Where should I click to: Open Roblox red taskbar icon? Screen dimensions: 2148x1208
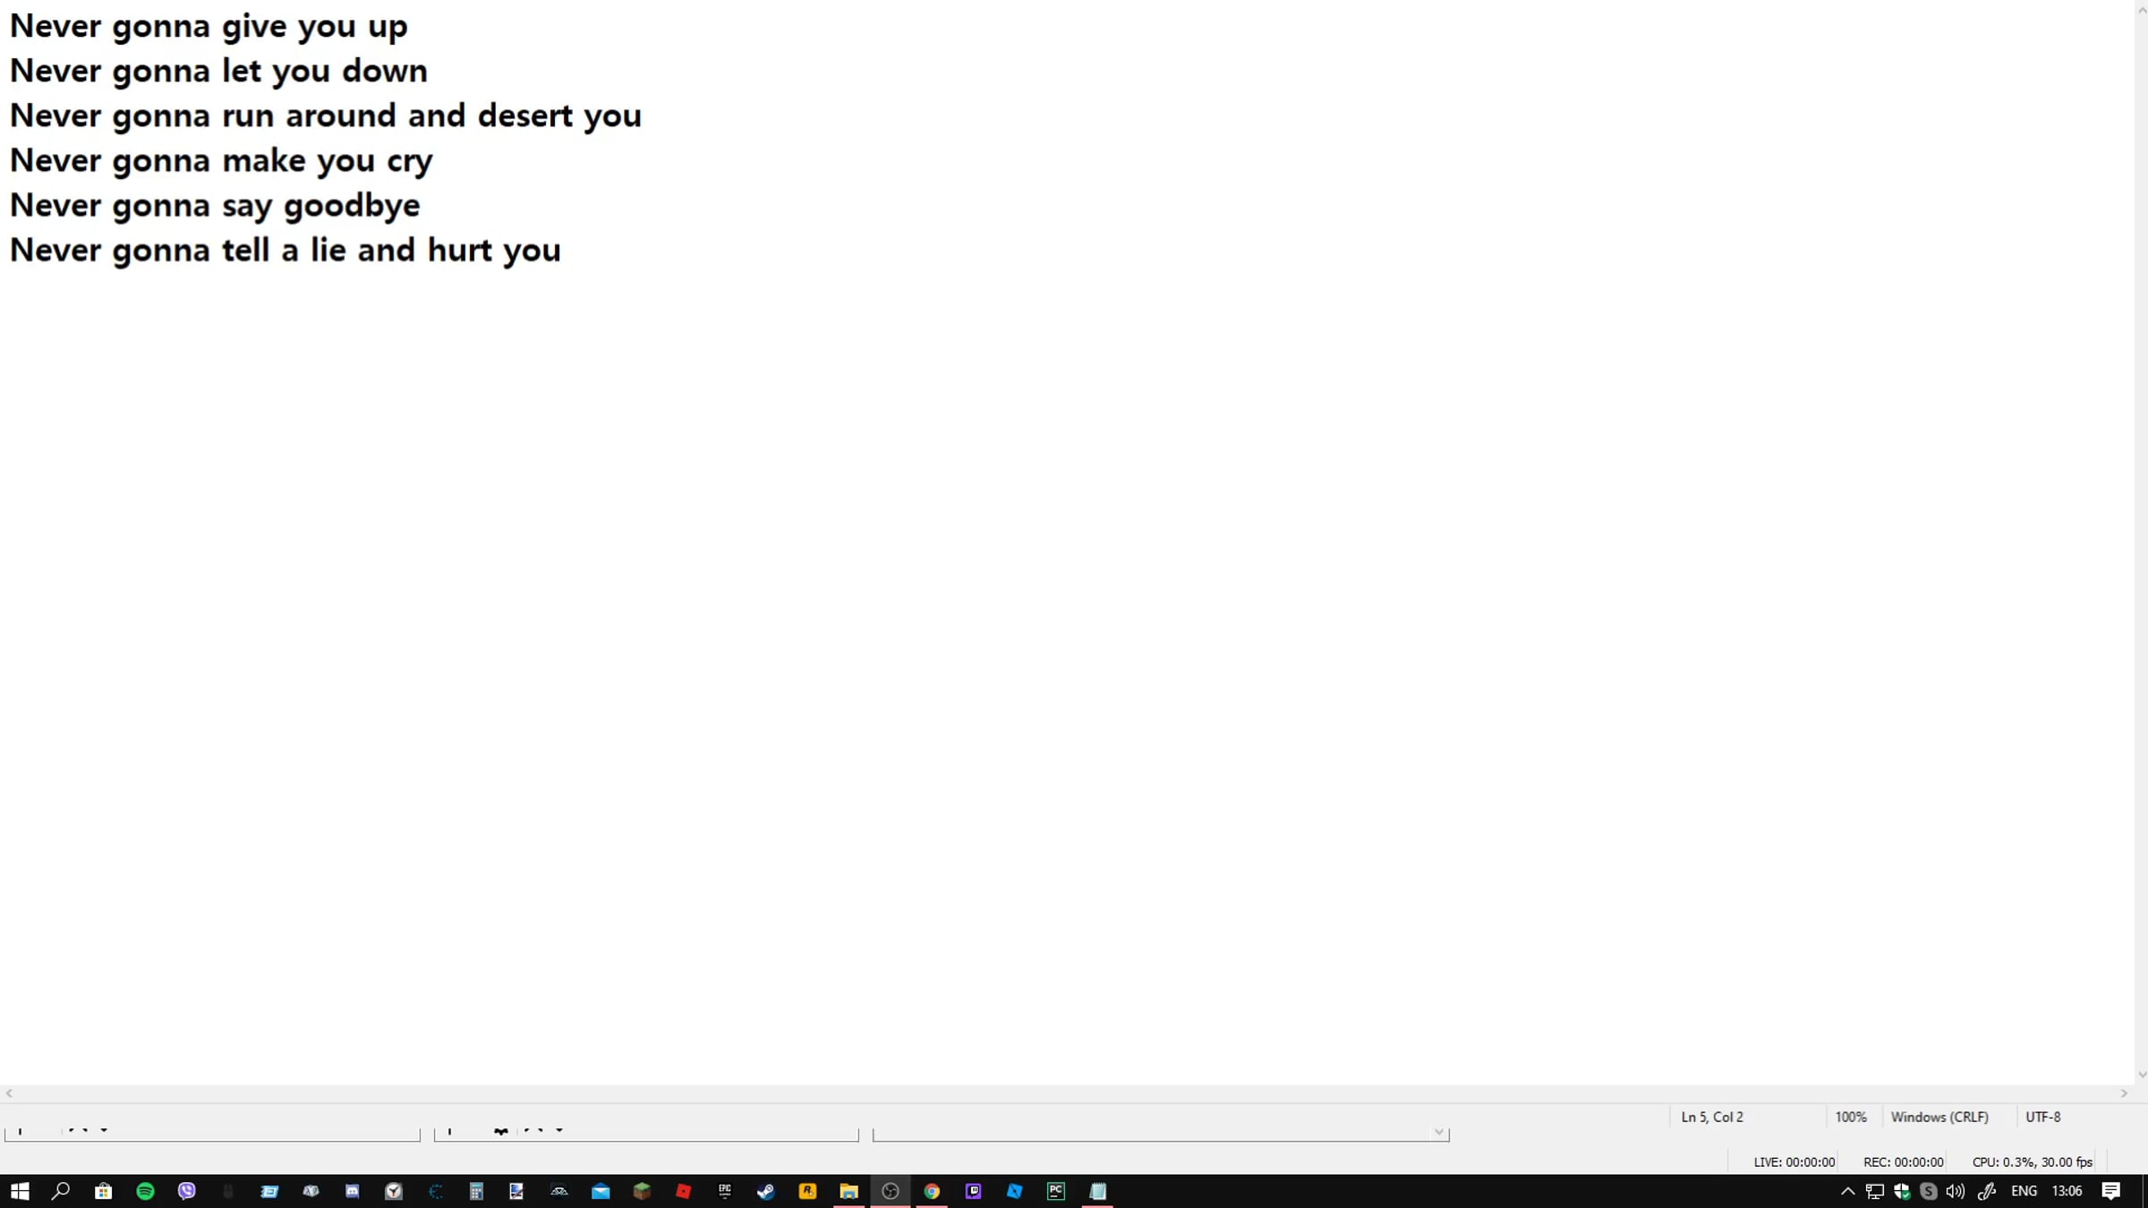click(684, 1191)
